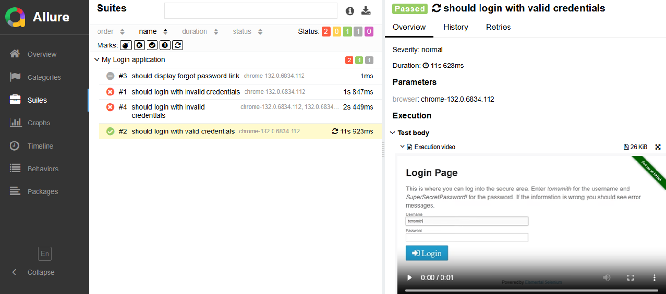Toggle the gray skipped status filter
Screen dimensions: 666x294
(358, 32)
